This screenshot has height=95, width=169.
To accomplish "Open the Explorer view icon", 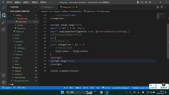I will pyautogui.click(x=4, y=15).
